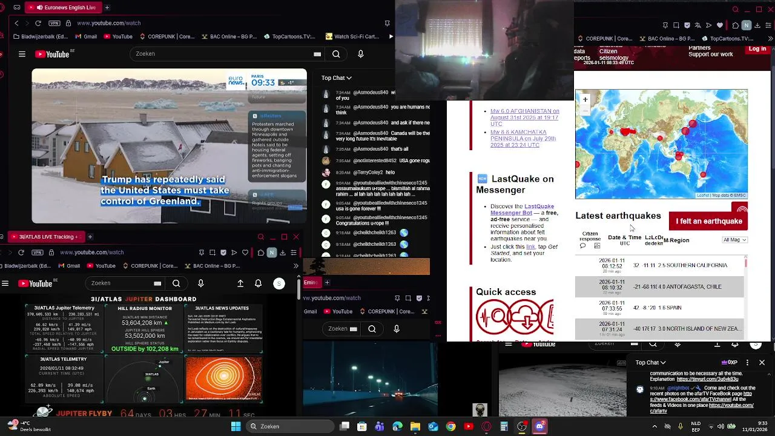Open the S account avatar in 3I/ATLAS window
Image resolution: width=775 pixels, height=436 pixels.
(x=279, y=283)
